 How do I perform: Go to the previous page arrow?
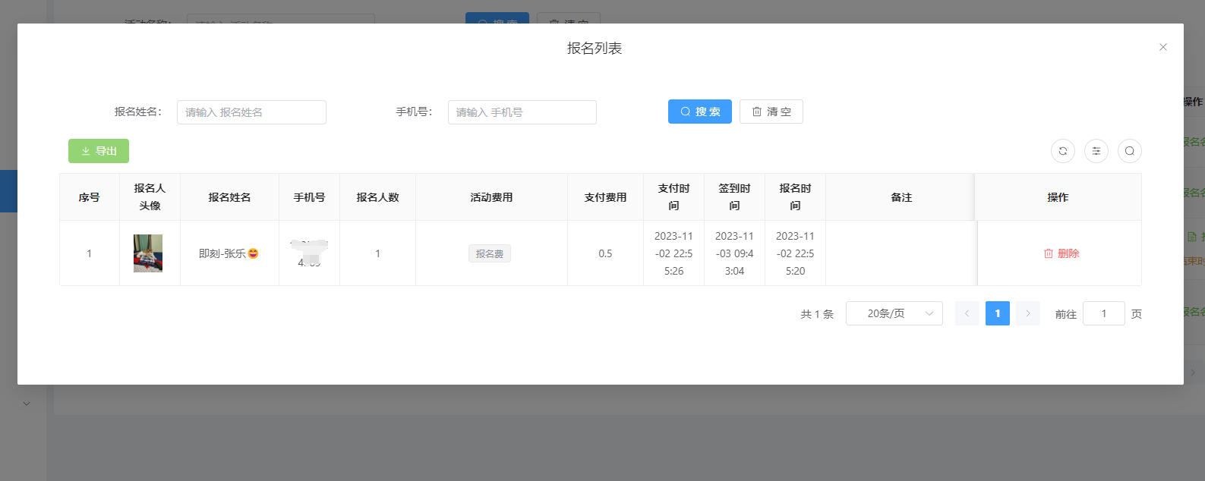pyautogui.click(x=967, y=313)
